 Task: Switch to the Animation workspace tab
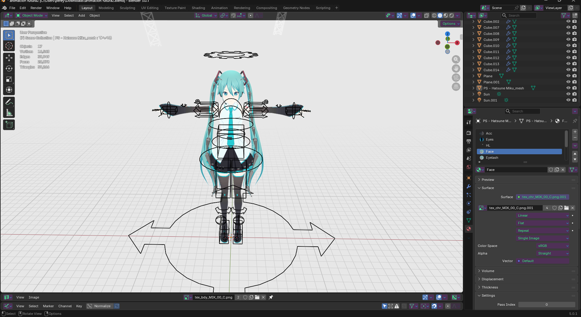point(219,8)
